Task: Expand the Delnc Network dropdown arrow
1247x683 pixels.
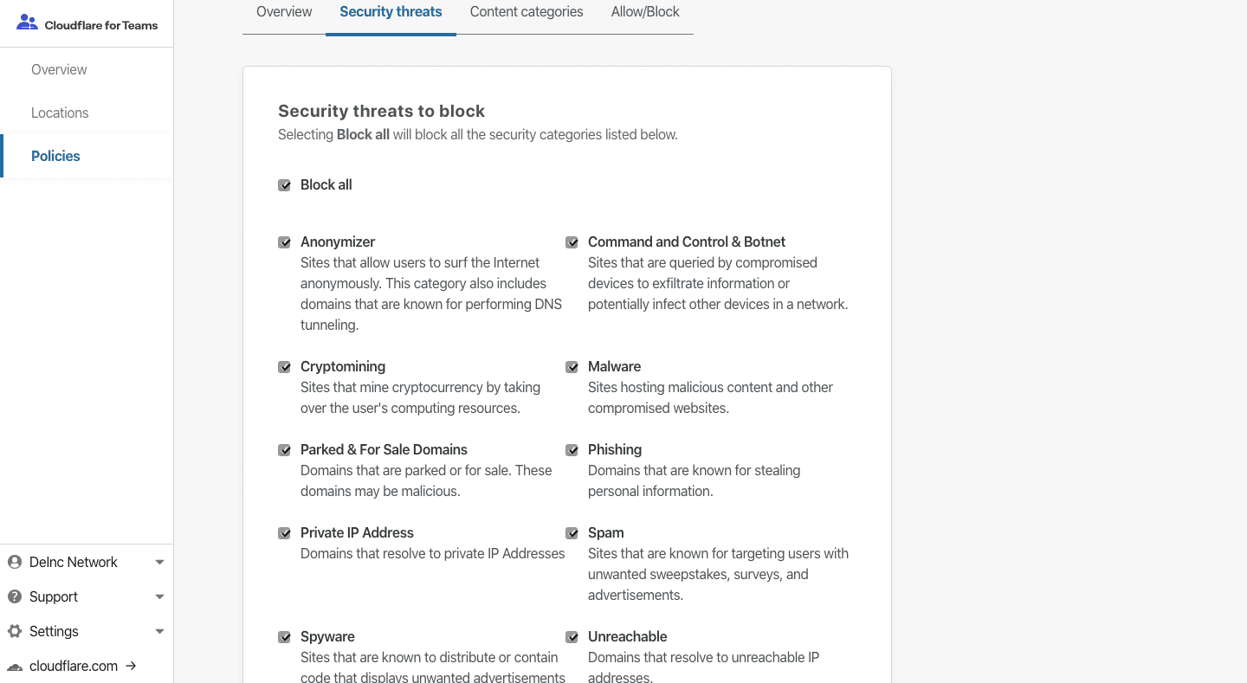Action: 159,563
